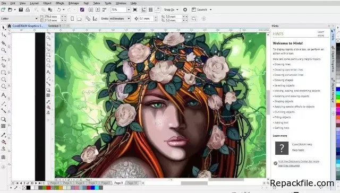The width and height of the screenshot is (340, 193).
Task: Open the Bitmaps menu
Action: [73, 3]
